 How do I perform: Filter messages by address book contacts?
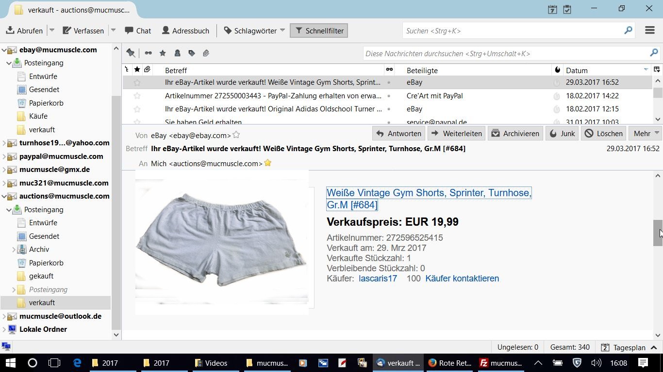pos(177,53)
